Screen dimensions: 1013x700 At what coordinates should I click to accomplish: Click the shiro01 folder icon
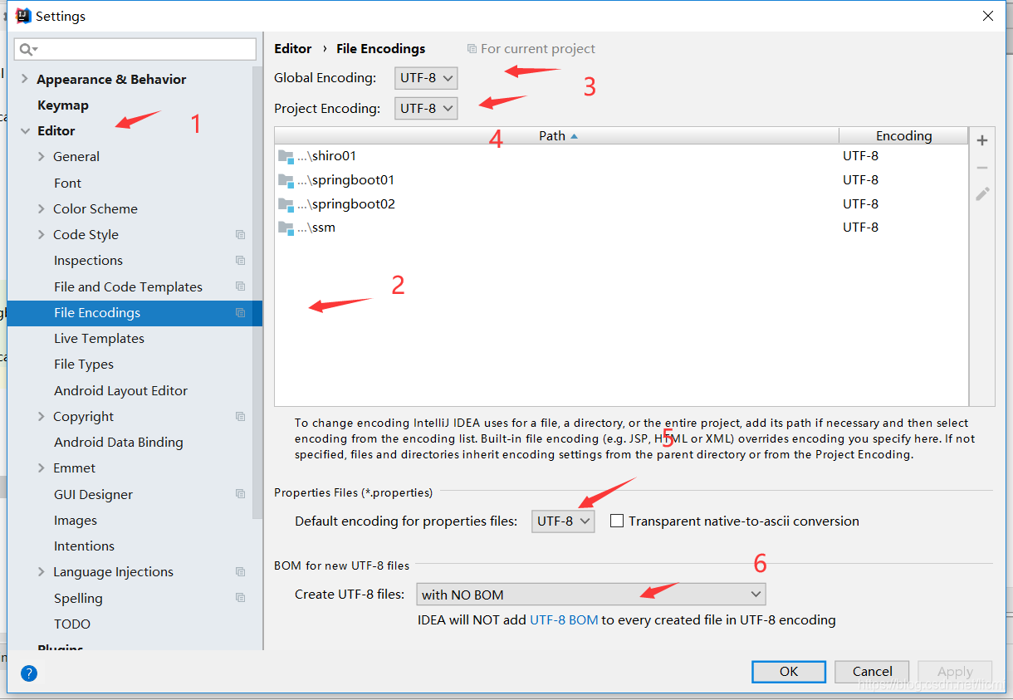click(x=286, y=156)
